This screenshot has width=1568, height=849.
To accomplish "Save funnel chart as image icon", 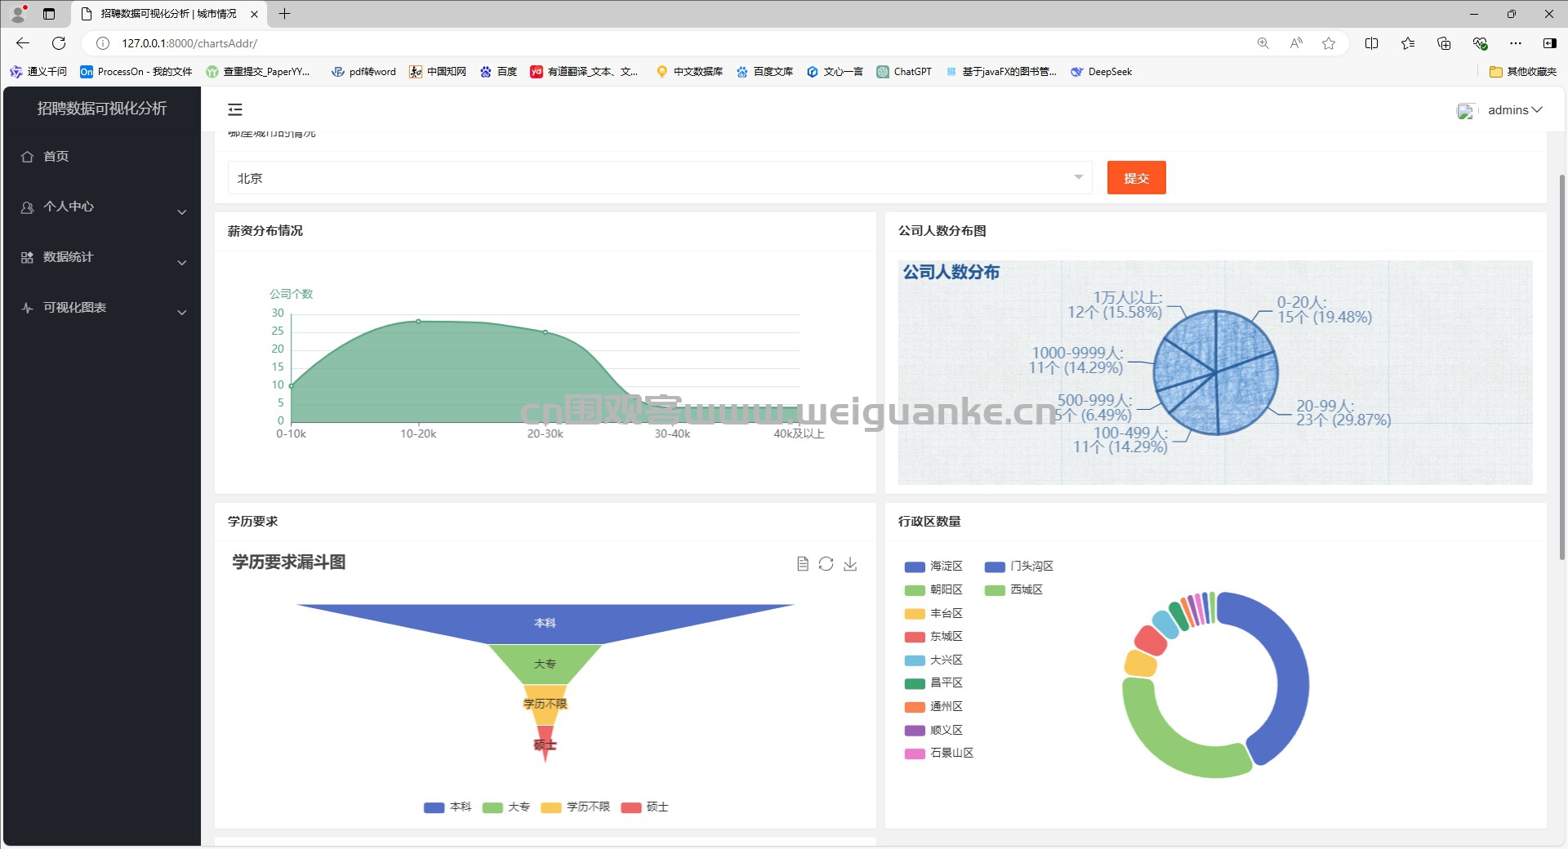I will coord(850,563).
